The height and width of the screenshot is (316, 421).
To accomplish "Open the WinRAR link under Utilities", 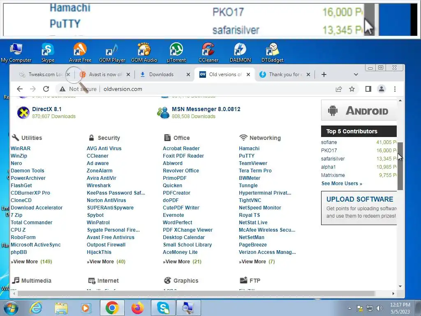I will (x=21, y=148).
